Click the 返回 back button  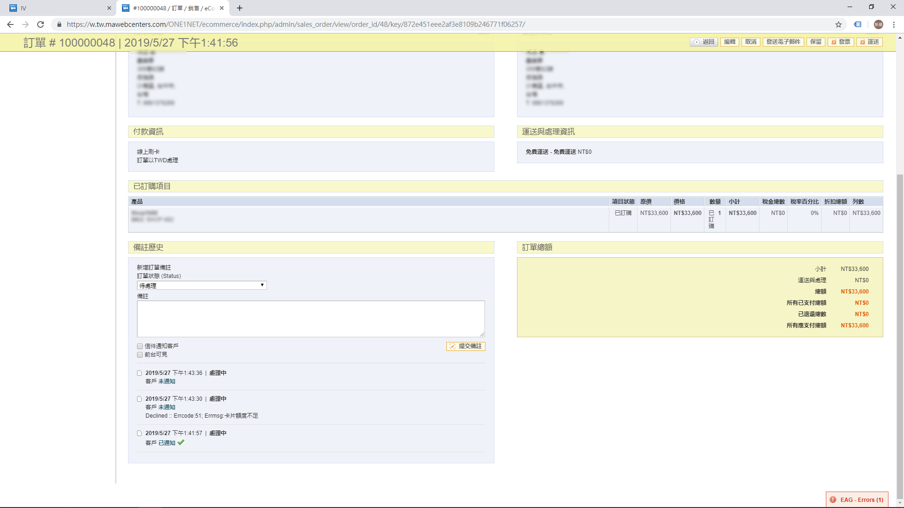point(704,42)
